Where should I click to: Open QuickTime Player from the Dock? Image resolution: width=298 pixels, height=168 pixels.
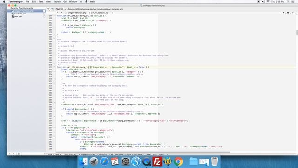click(x=147, y=161)
